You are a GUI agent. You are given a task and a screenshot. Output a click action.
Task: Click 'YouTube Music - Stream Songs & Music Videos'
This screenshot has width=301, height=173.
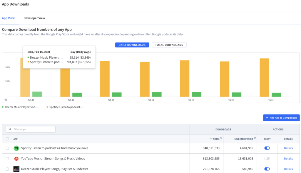[x=53, y=158]
